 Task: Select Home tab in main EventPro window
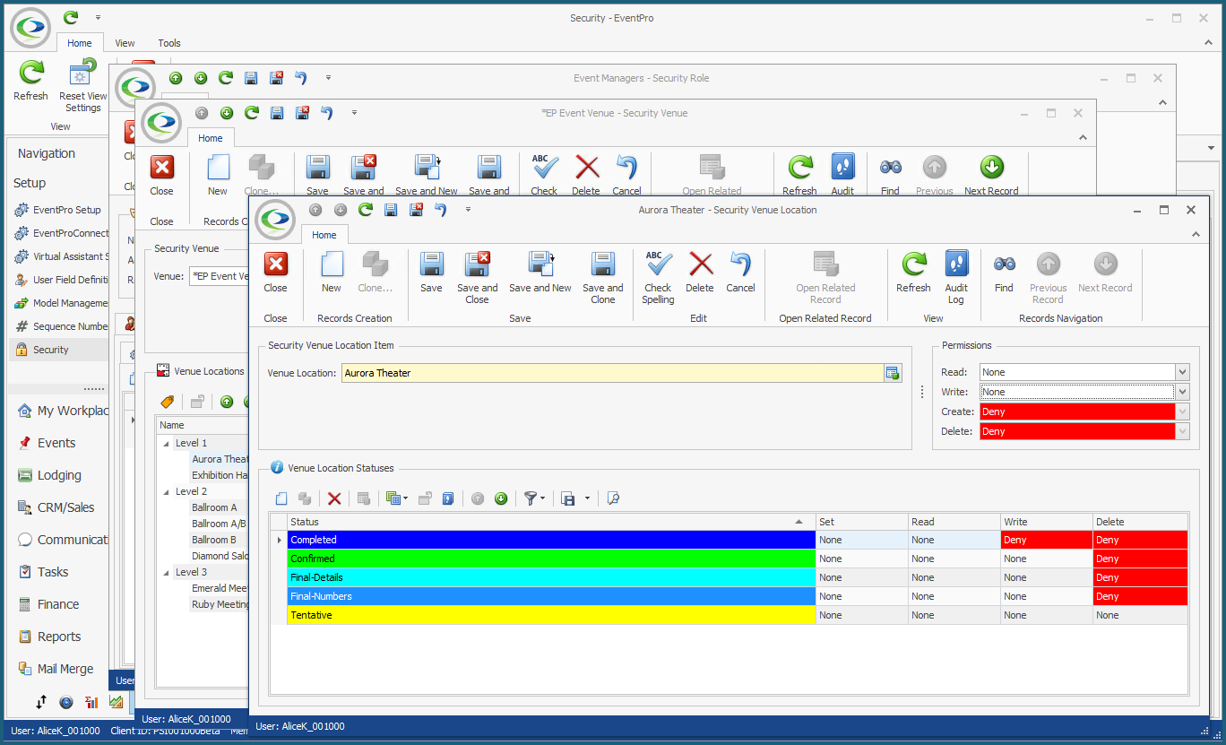80,43
